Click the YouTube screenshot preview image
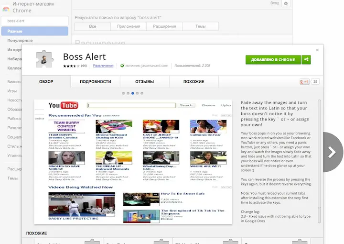This screenshot has height=244, width=344. click(133, 162)
